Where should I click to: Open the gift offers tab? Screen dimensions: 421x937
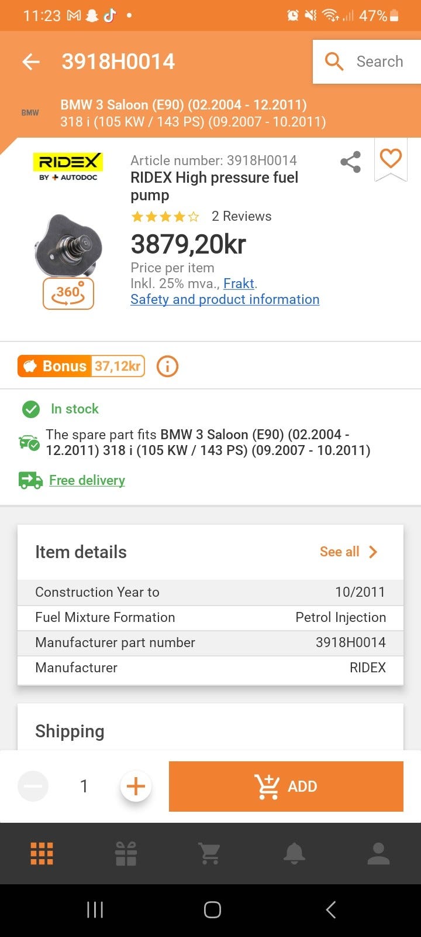(126, 854)
